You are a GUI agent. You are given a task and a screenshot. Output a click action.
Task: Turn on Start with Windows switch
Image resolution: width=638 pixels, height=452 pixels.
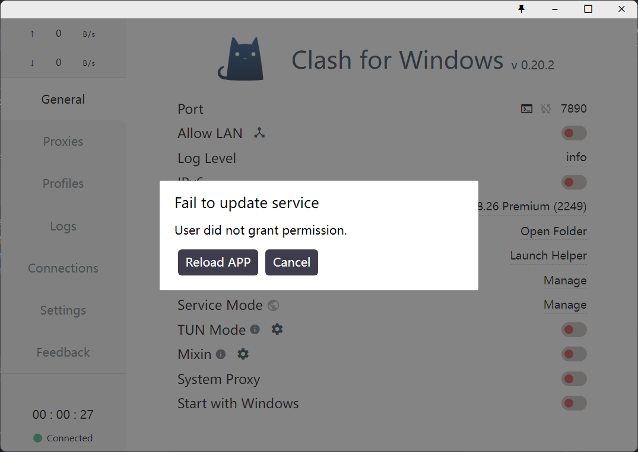click(x=574, y=403)
